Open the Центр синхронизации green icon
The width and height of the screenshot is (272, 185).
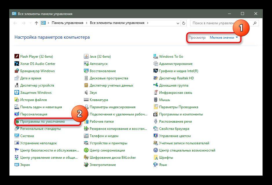[86, 150]
